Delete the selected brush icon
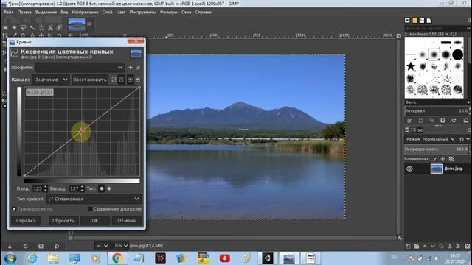This screenshot has height=265, width=472. pos(442,121)
